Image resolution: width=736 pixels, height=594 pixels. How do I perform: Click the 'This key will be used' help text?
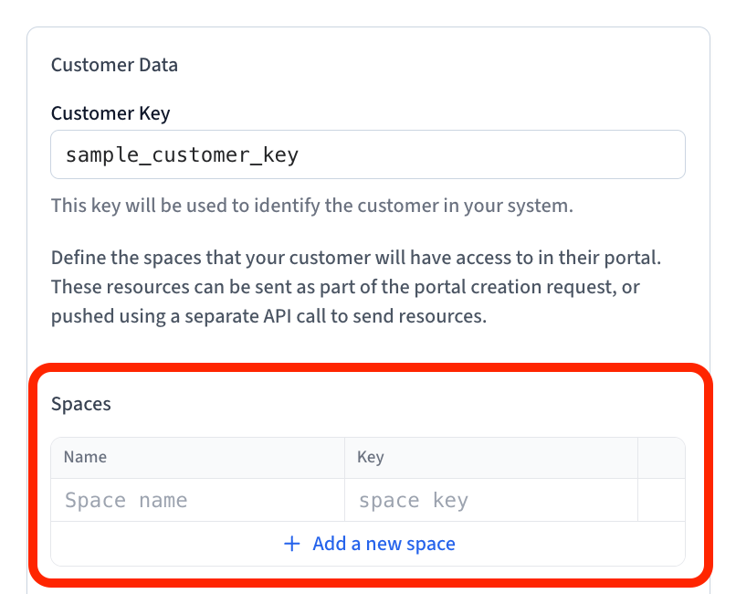311,205
